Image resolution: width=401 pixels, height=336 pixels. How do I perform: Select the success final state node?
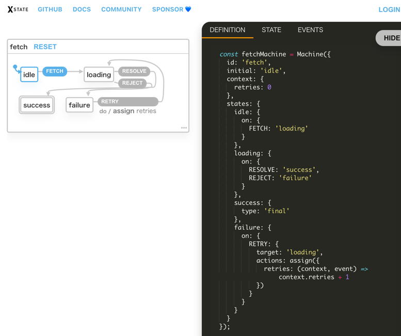point(37,105)
